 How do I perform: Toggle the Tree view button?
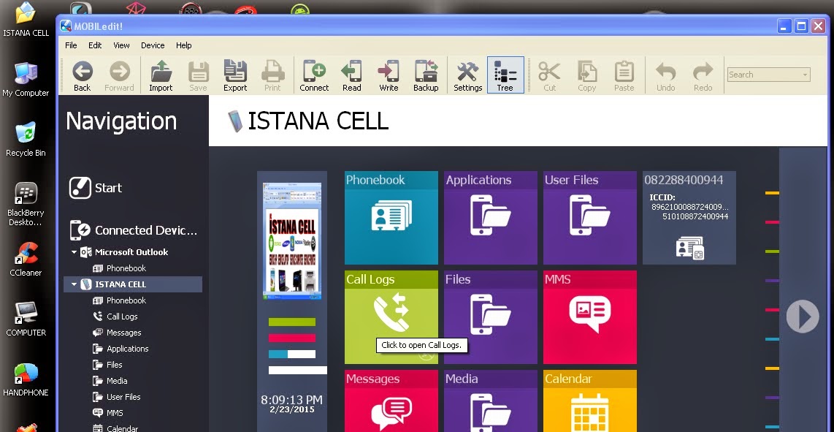[505, 75]
